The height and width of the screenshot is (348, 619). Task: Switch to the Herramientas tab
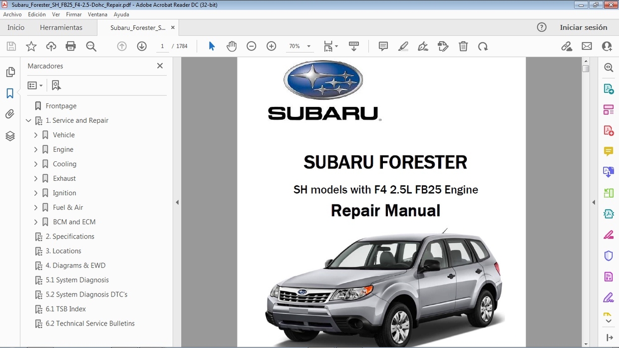(x=61, y=27)
